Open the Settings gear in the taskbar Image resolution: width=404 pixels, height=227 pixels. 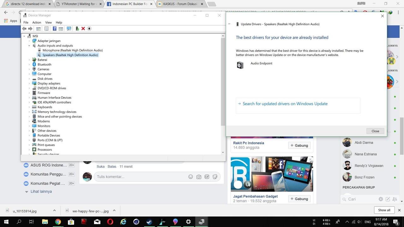point(188,222)
